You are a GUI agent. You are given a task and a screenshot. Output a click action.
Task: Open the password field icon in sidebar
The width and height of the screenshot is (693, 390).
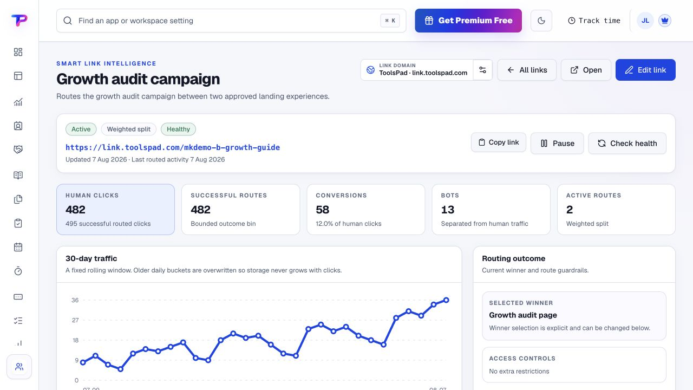18,297
